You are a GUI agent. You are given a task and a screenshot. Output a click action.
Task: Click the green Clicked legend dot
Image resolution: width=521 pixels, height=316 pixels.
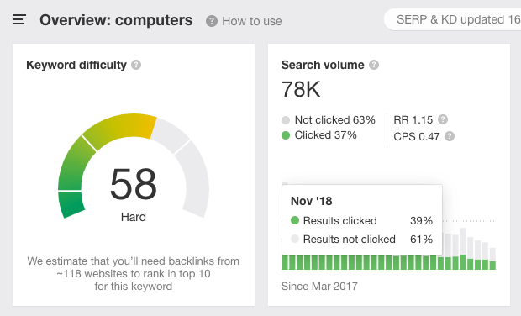click(x=286, y=135)
